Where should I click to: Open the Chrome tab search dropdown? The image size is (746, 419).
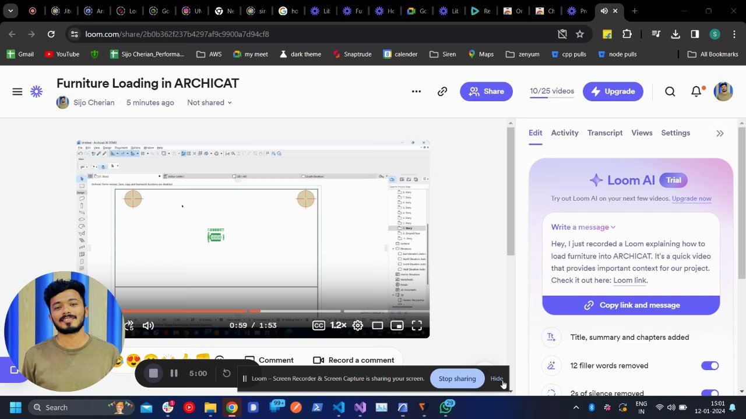[x=10, y=10]
